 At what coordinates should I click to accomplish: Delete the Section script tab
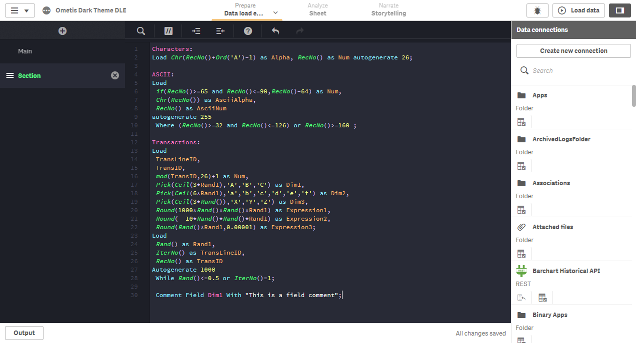point(114,75)
